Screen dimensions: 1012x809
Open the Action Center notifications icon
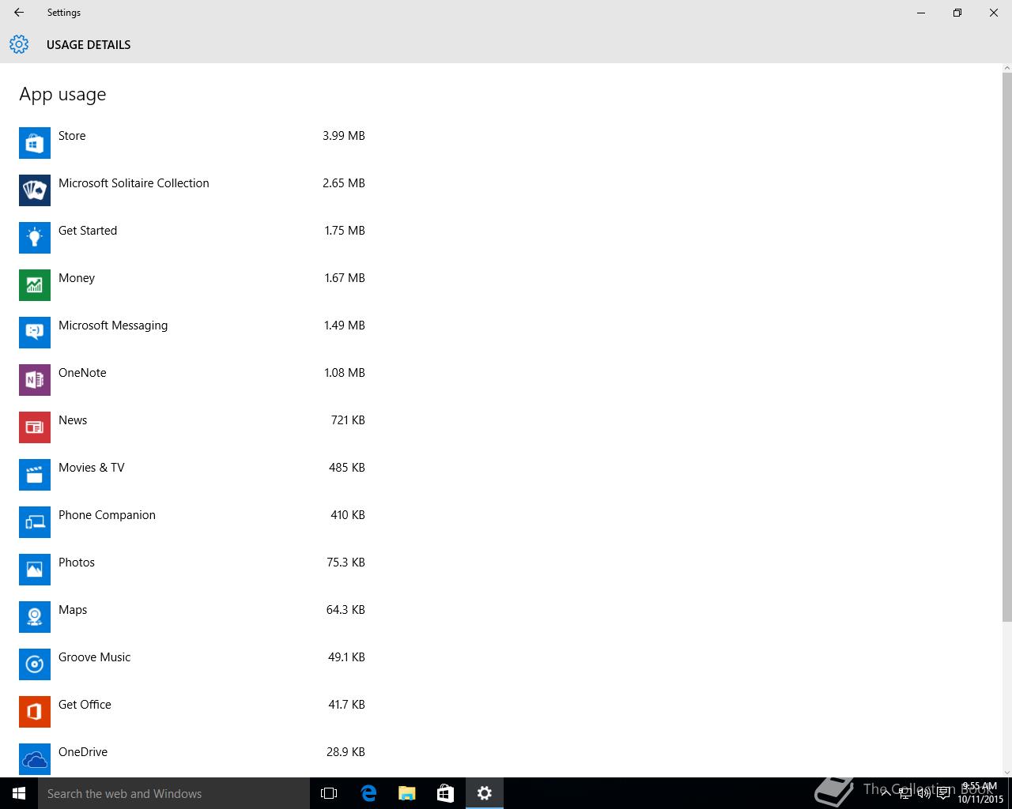[943, 794]
